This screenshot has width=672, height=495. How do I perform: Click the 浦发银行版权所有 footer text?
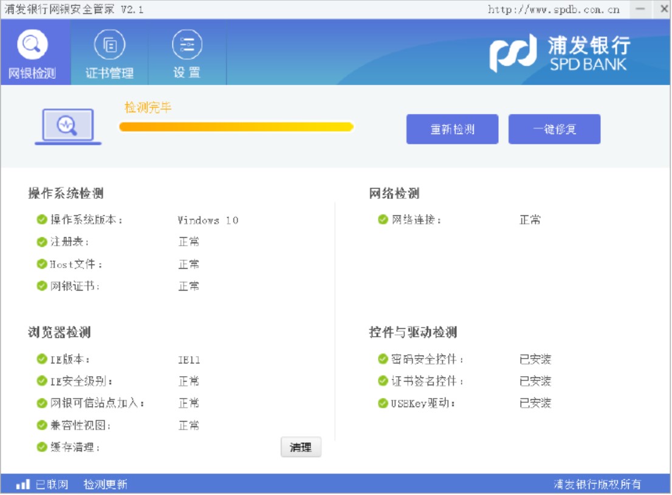pos(597,485)
